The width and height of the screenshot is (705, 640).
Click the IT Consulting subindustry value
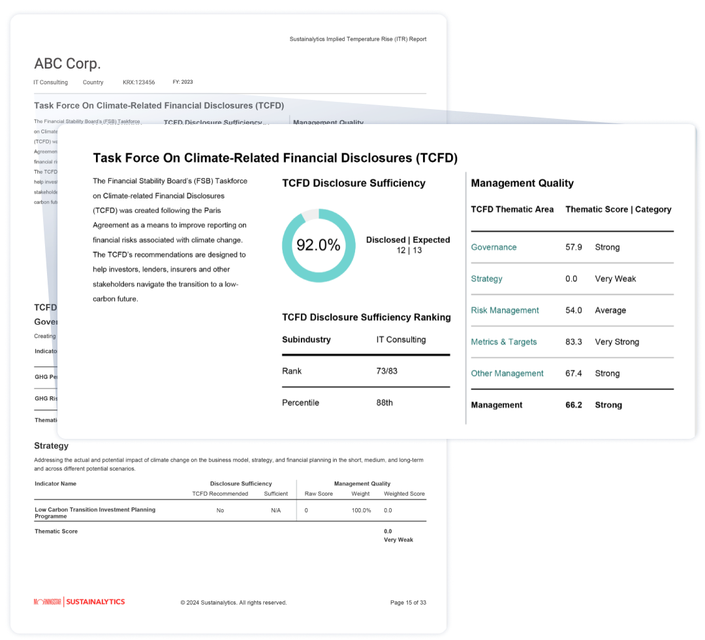tap(401, 340)
